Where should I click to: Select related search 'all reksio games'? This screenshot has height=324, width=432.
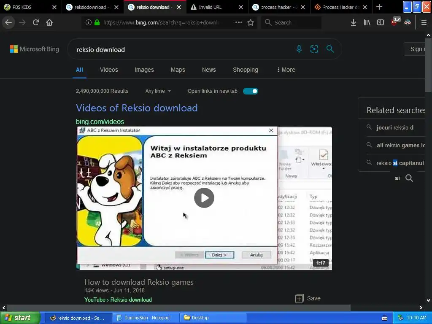401,145
